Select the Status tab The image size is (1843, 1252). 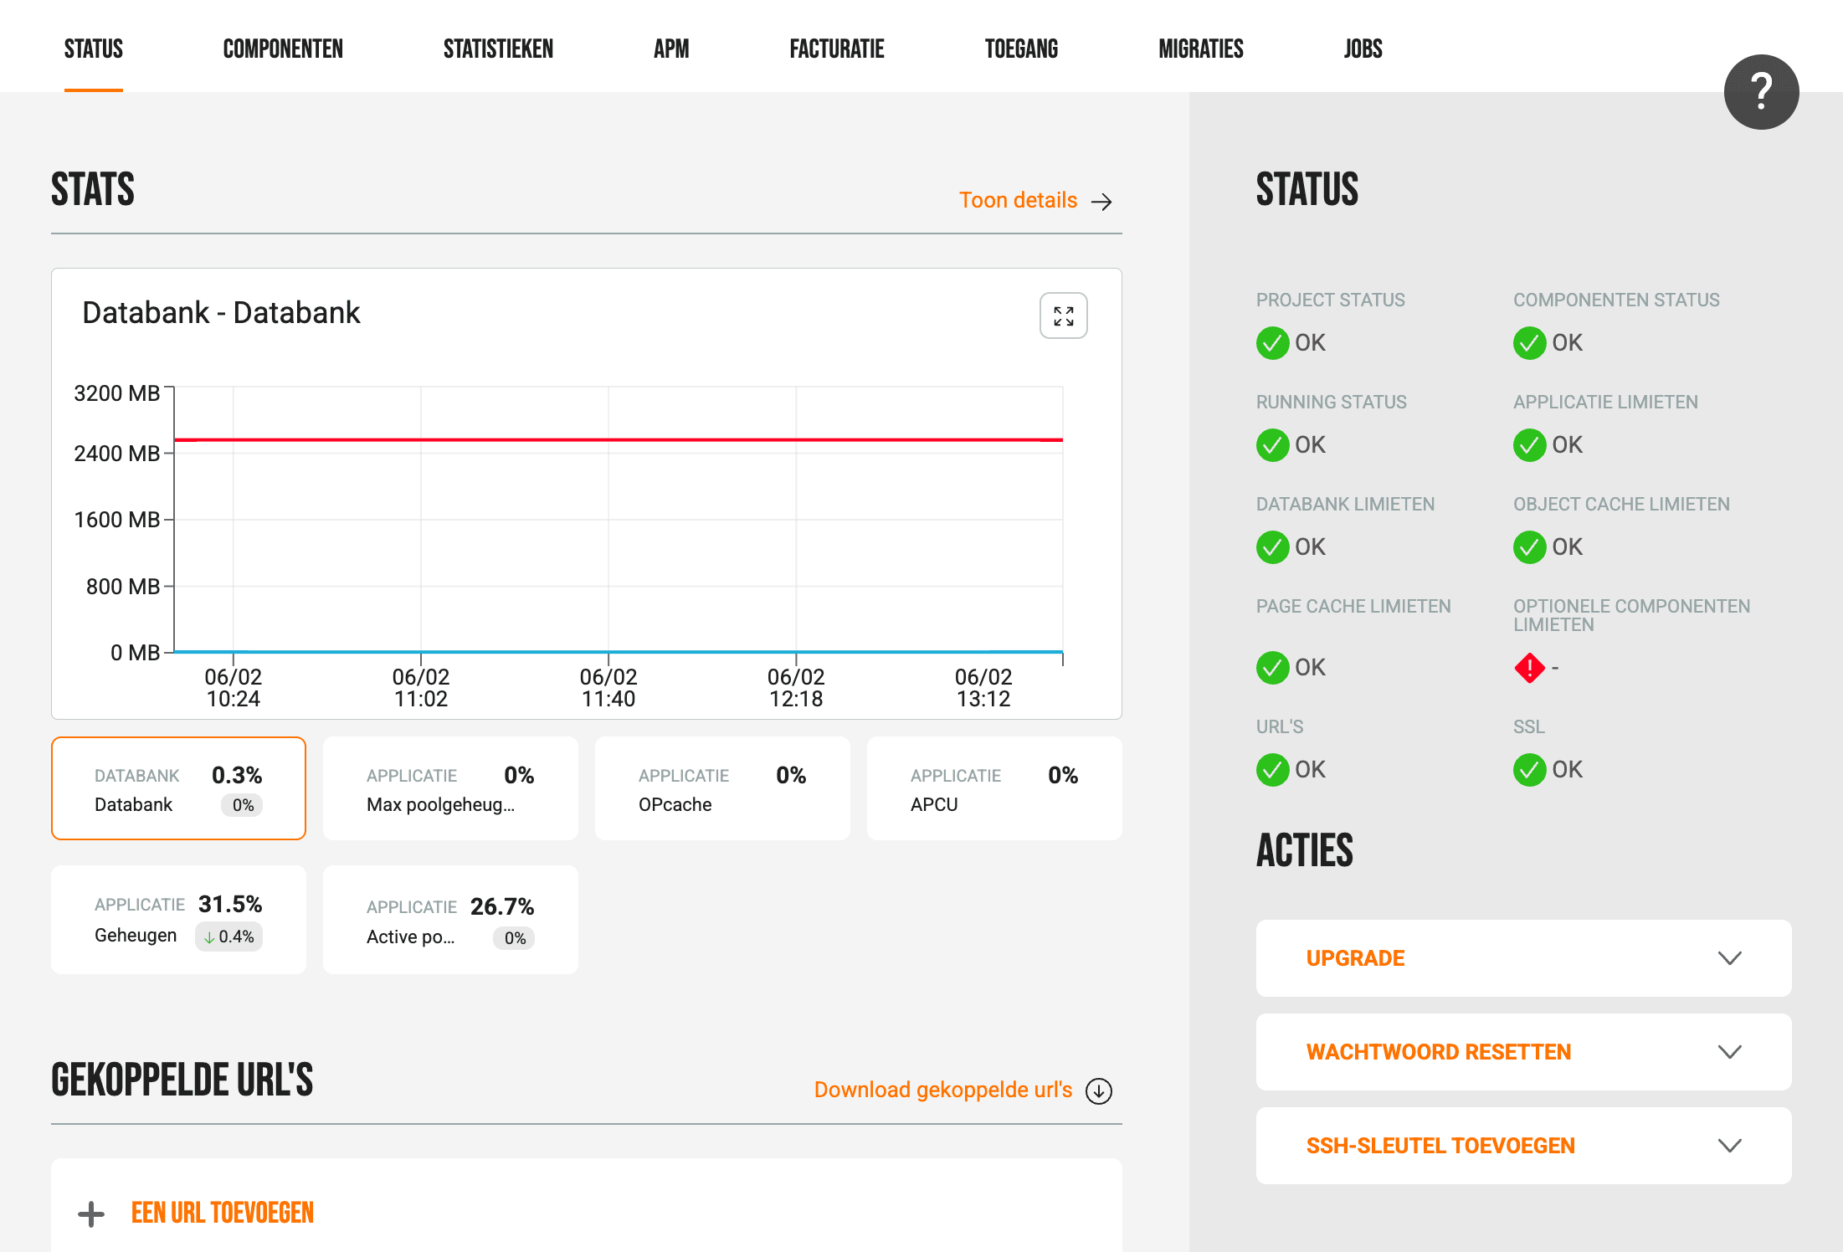coord(94,49)
